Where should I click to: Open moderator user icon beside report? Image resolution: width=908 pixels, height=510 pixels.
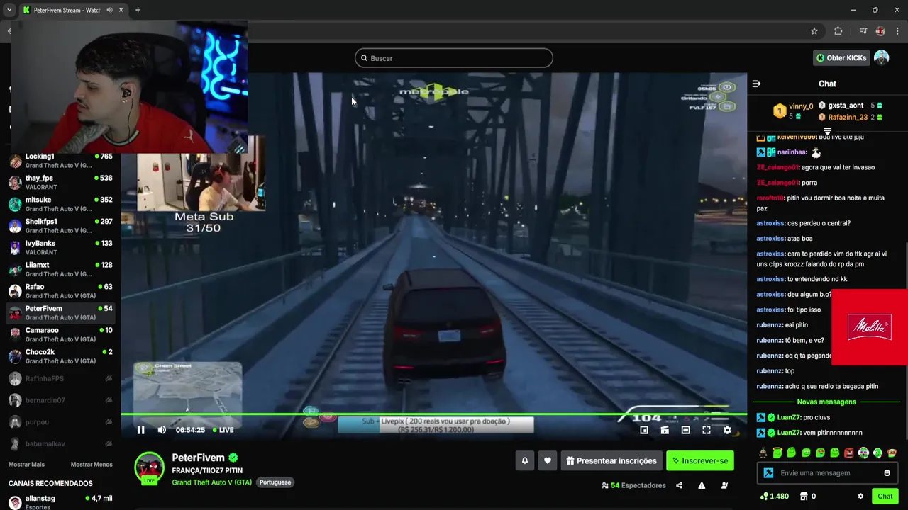[x=724, y=485]
